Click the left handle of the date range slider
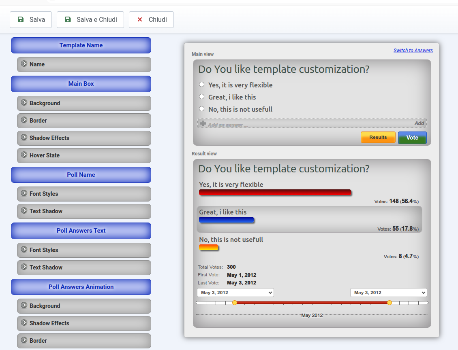The height and width of the screenshot is (350, 458). coord(235,303)
